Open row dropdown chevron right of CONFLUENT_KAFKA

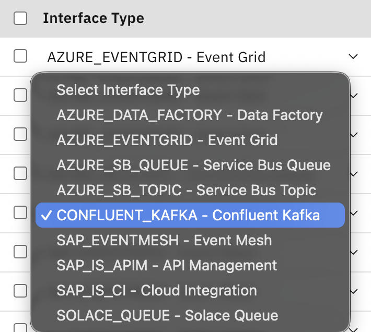(x=354, y=213)
